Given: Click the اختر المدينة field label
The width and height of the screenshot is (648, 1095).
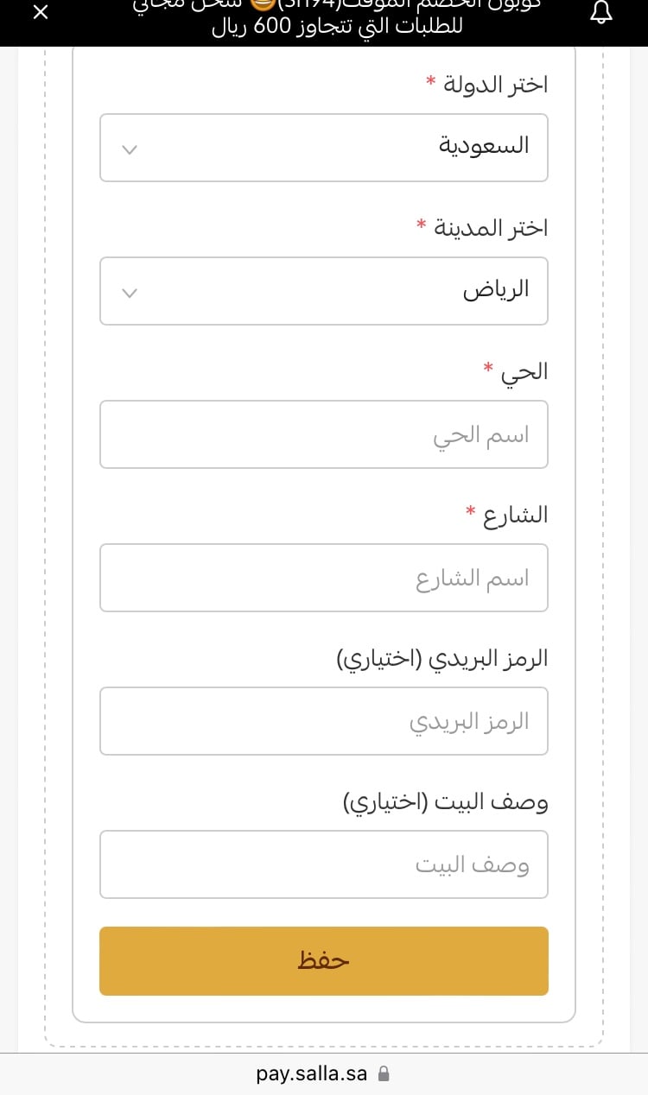Looking at the screenshot, I should tap(491, 228).
